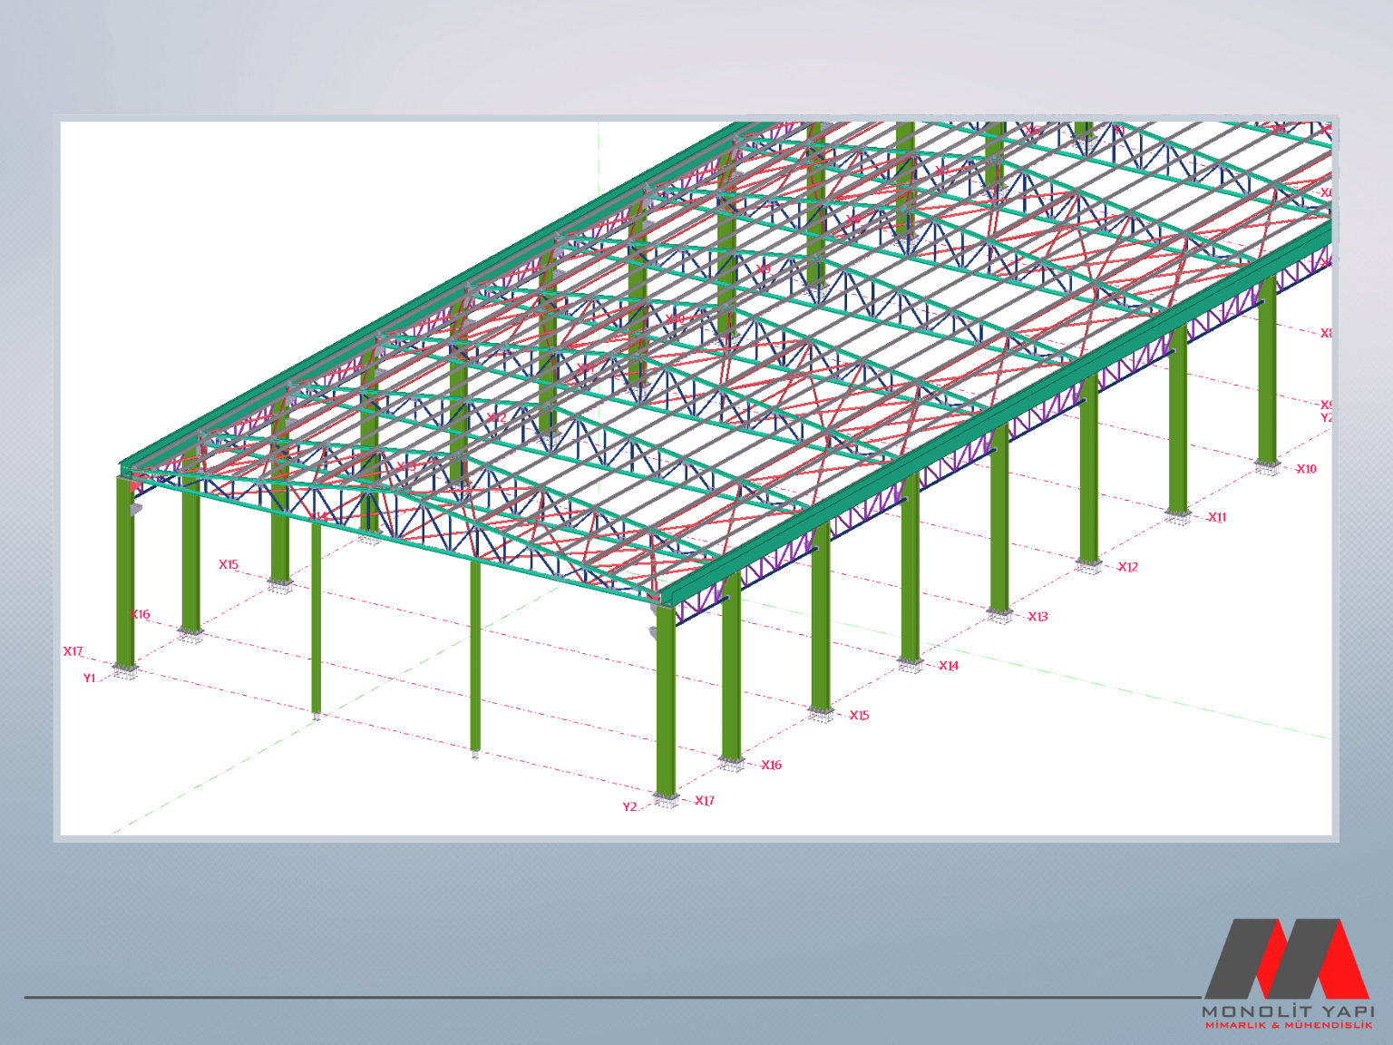The image size is (1393, 1045).
Task: Pick the X16 label beside the Y2-side column base
Action: click(x=771, y=765)
